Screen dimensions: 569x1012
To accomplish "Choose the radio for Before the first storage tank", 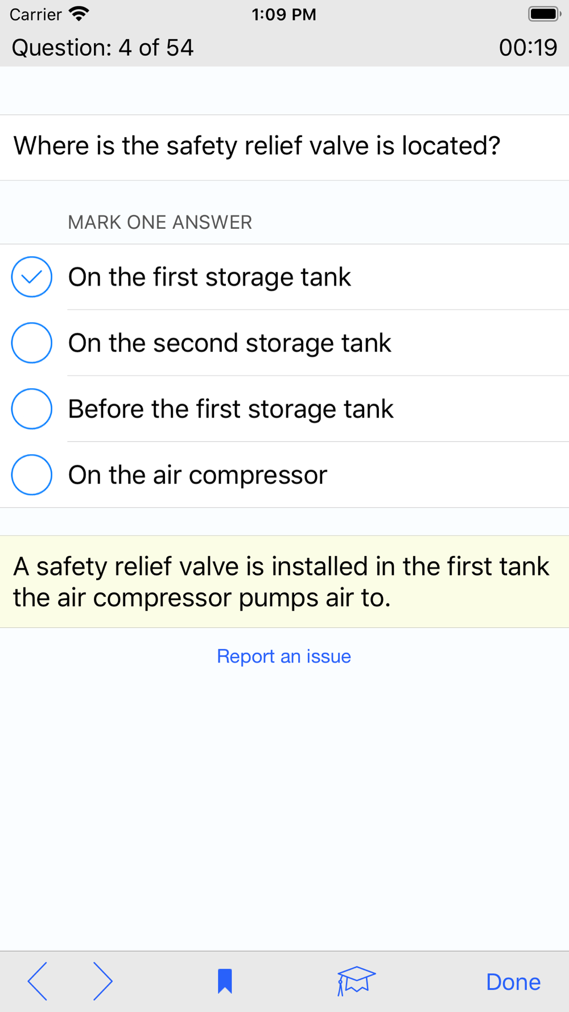I will point(32,409).
